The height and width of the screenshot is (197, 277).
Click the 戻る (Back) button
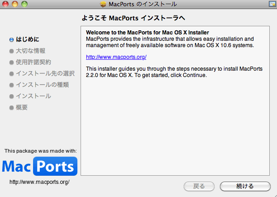coord(199,186)
